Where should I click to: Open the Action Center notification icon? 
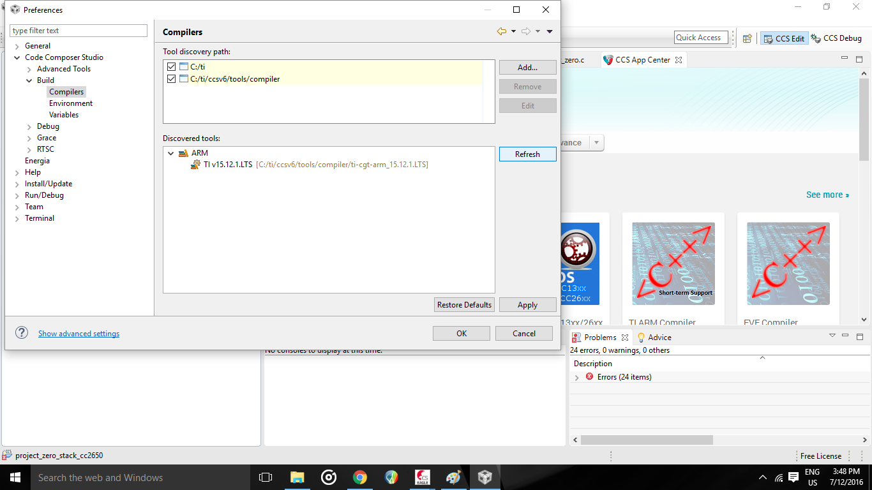[793, 477]
